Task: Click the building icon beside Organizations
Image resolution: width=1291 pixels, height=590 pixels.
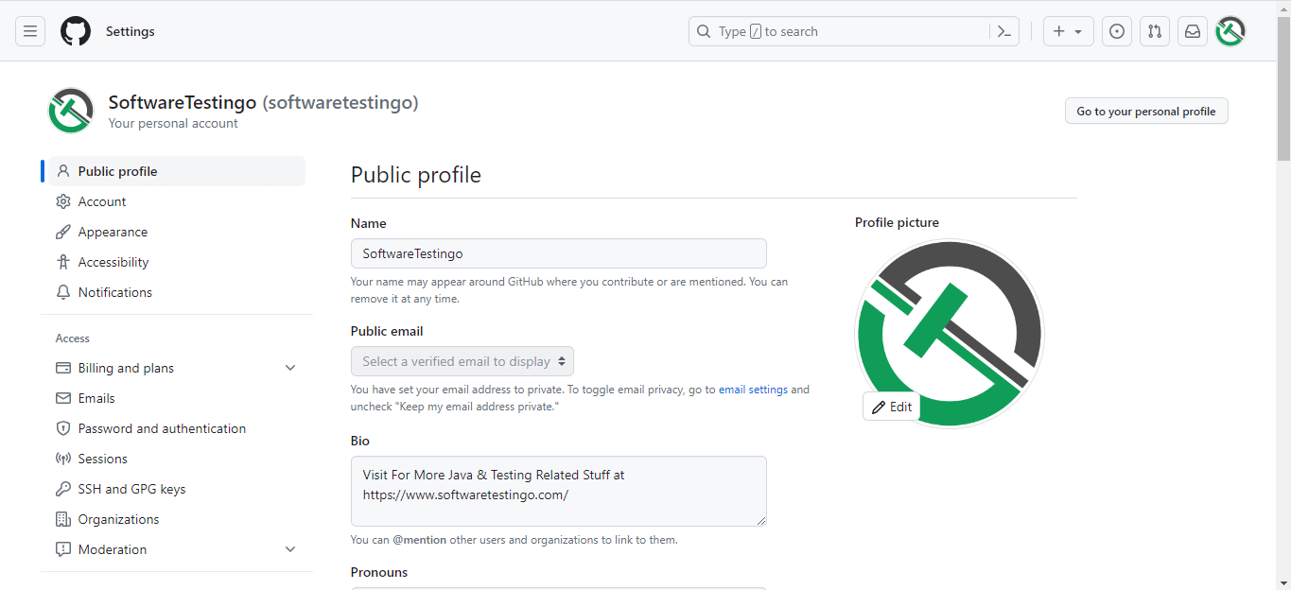Action: [63, 519]
